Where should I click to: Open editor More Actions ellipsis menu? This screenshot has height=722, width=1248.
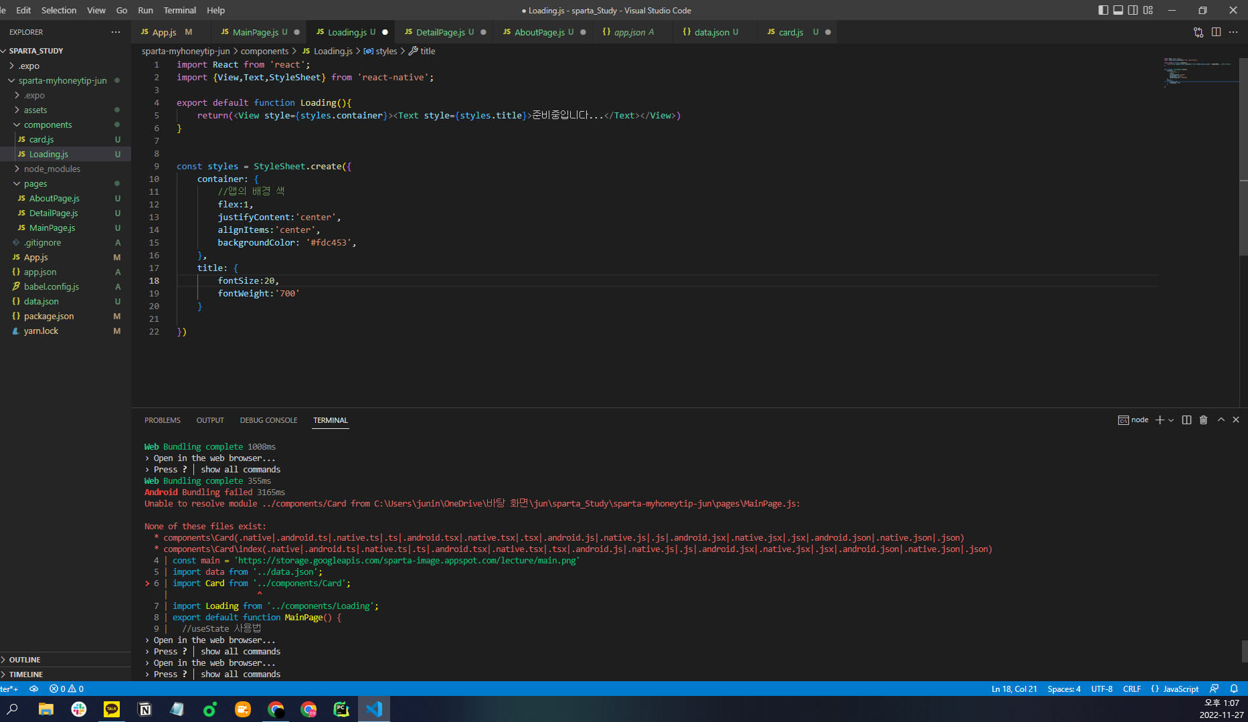[1233, 32]
